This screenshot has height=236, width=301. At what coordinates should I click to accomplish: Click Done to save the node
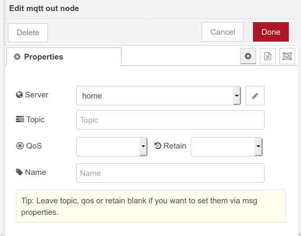pyautogui.click(x=271, y=32)
